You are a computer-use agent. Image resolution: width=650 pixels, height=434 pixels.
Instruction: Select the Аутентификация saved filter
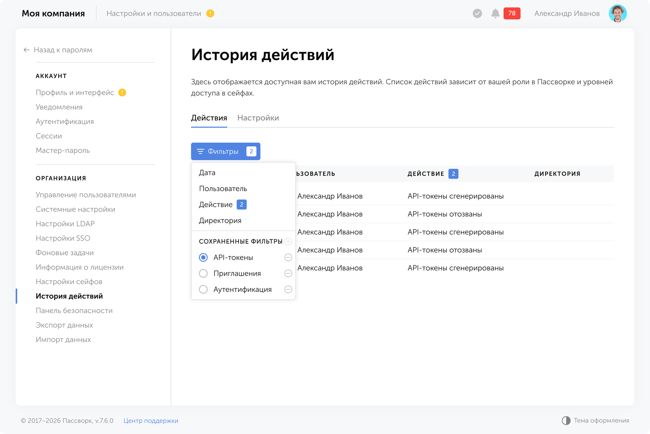coord(203,289)
